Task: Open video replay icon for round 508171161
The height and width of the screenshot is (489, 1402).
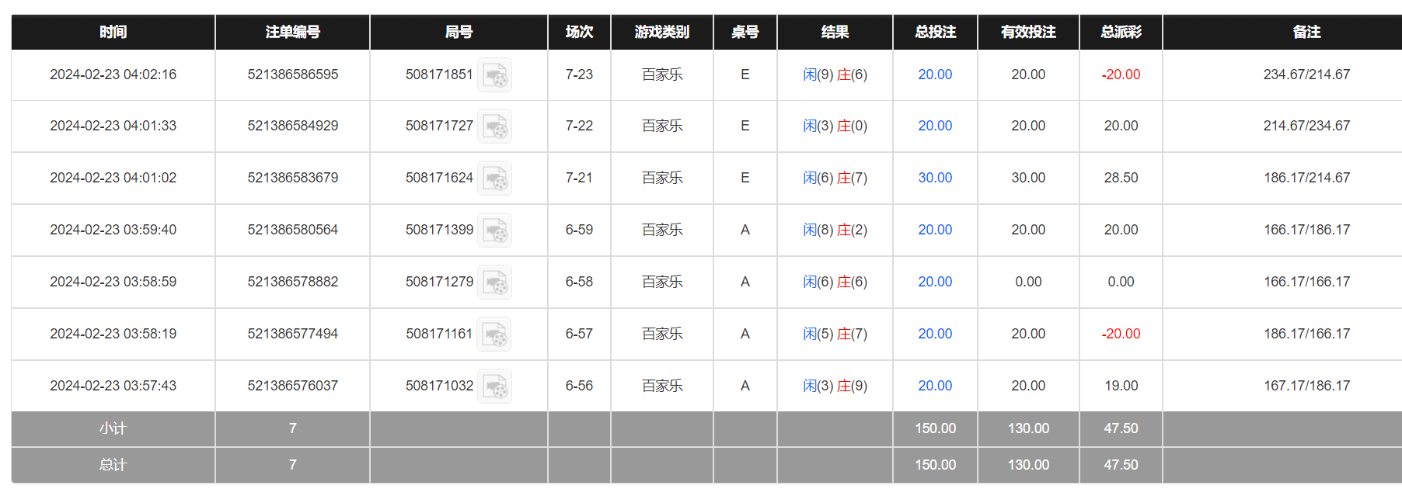Action: [x=494, y=335]
